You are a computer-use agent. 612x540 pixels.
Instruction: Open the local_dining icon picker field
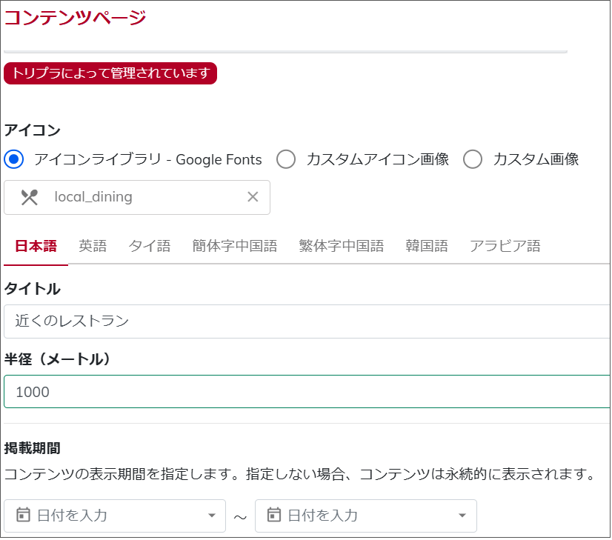tap(137, 198)
